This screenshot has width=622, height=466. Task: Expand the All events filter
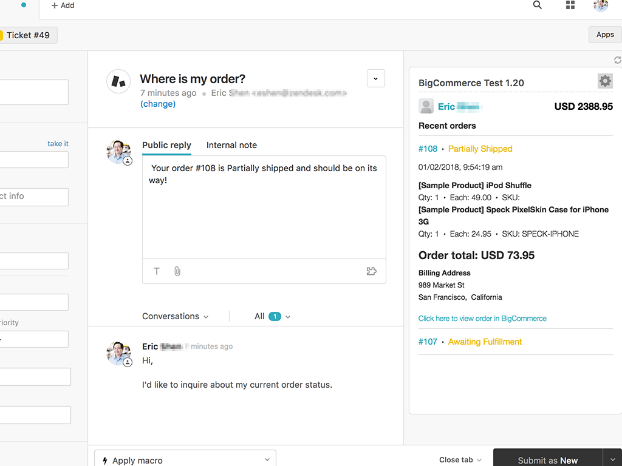coord(272,316)
